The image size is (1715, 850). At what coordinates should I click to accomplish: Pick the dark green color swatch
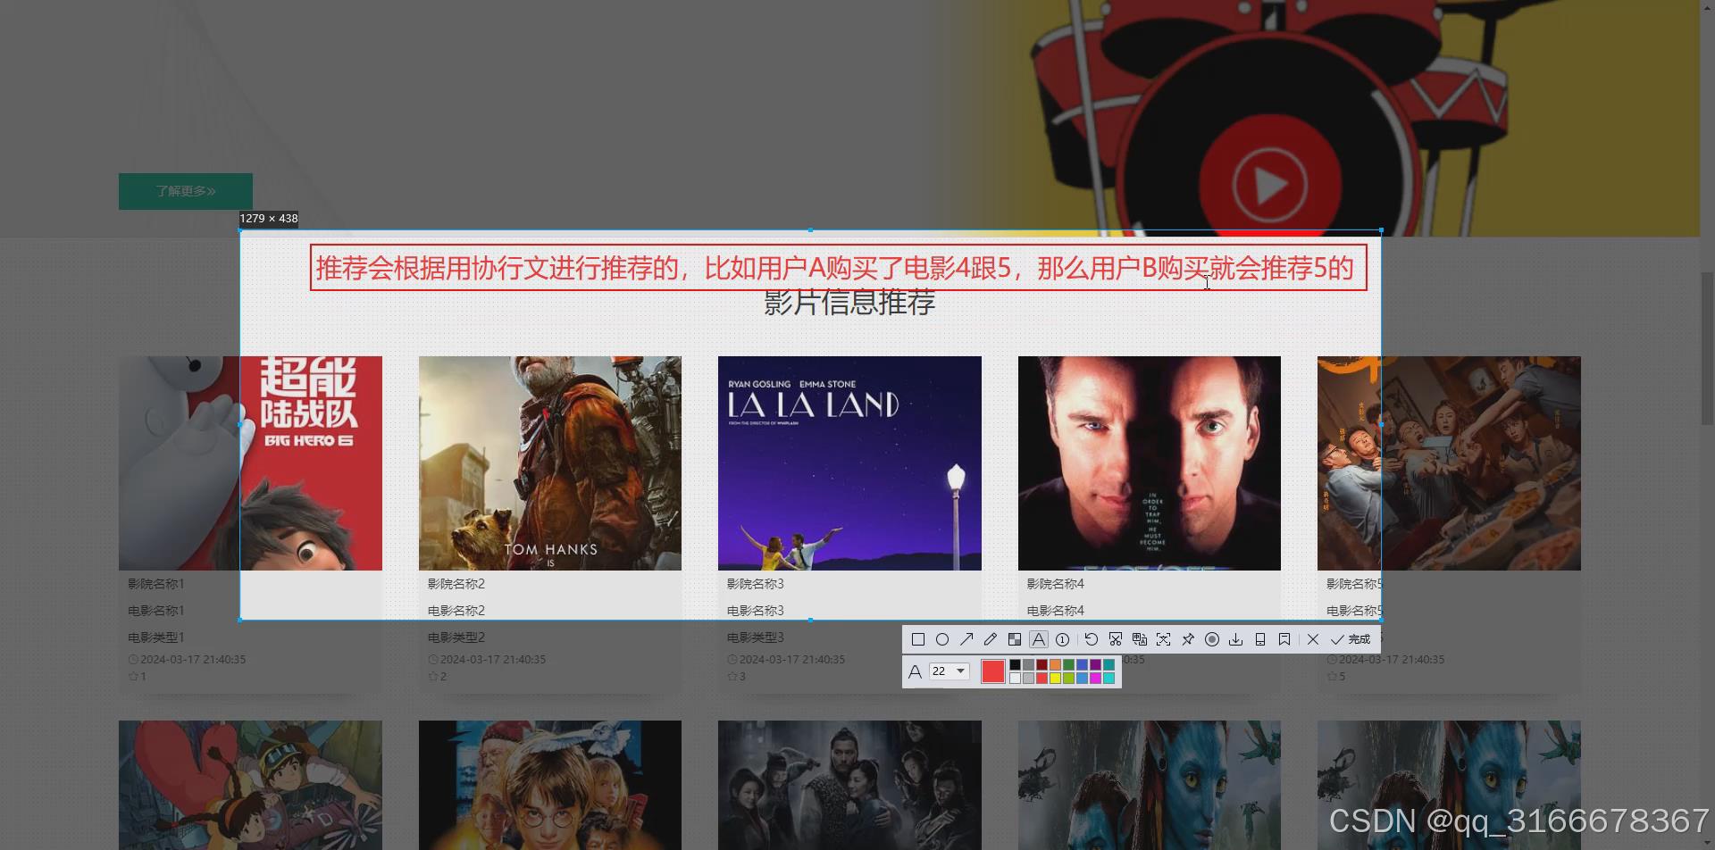1068,664
